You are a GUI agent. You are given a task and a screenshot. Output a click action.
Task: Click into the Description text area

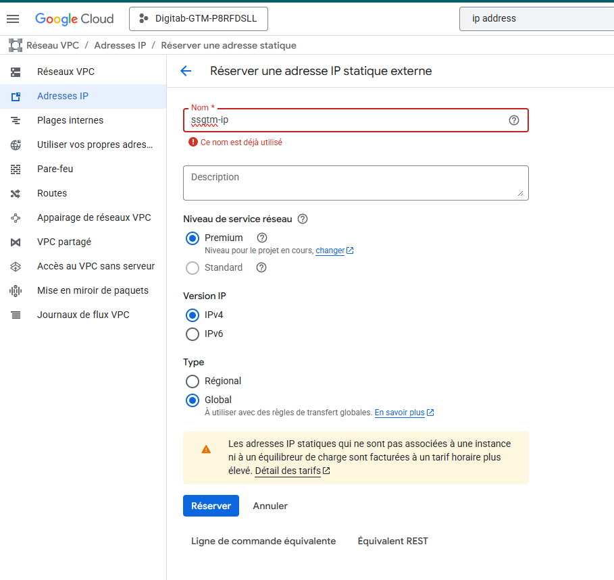pyautogui.click(x=355, y=183)
